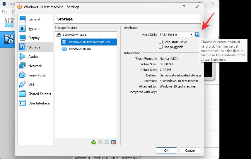Click the remove storage controller icon
251x159 pixels.
pyautogui.click(x=100, y=142)
